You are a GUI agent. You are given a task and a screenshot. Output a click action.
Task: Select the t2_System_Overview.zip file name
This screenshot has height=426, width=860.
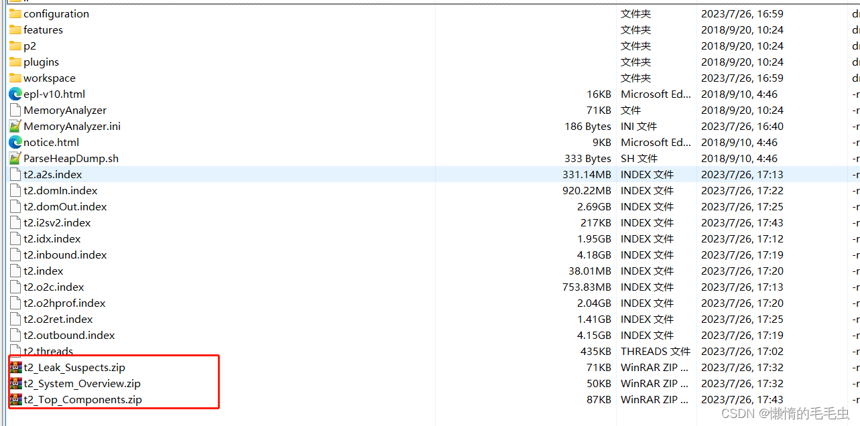pos(82,383)
